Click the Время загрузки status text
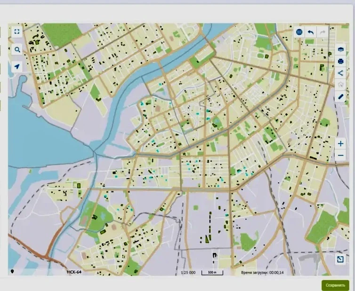 [262, 273]
